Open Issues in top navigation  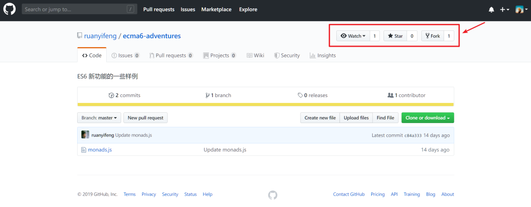tap(188, 9)
